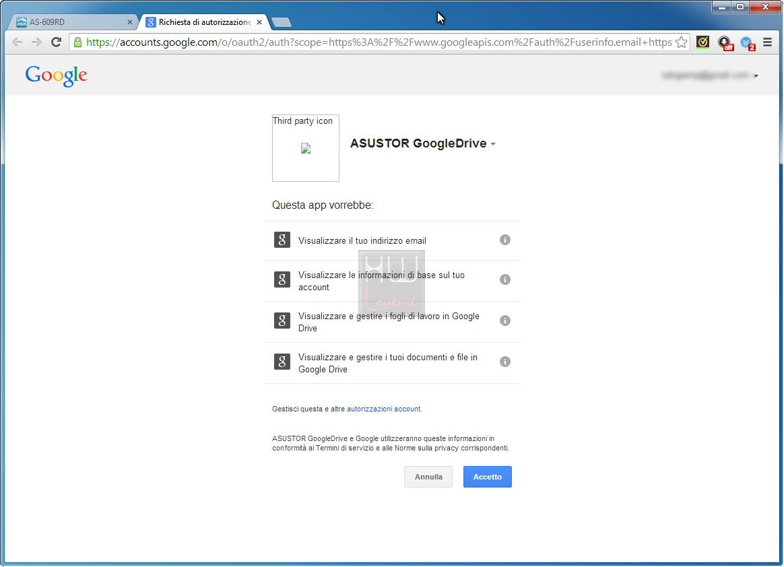This screenshot has height=567, width=784.
Task: Click Google icon beside fogli di lavoro permission
Action: click(x=282, y=321)
